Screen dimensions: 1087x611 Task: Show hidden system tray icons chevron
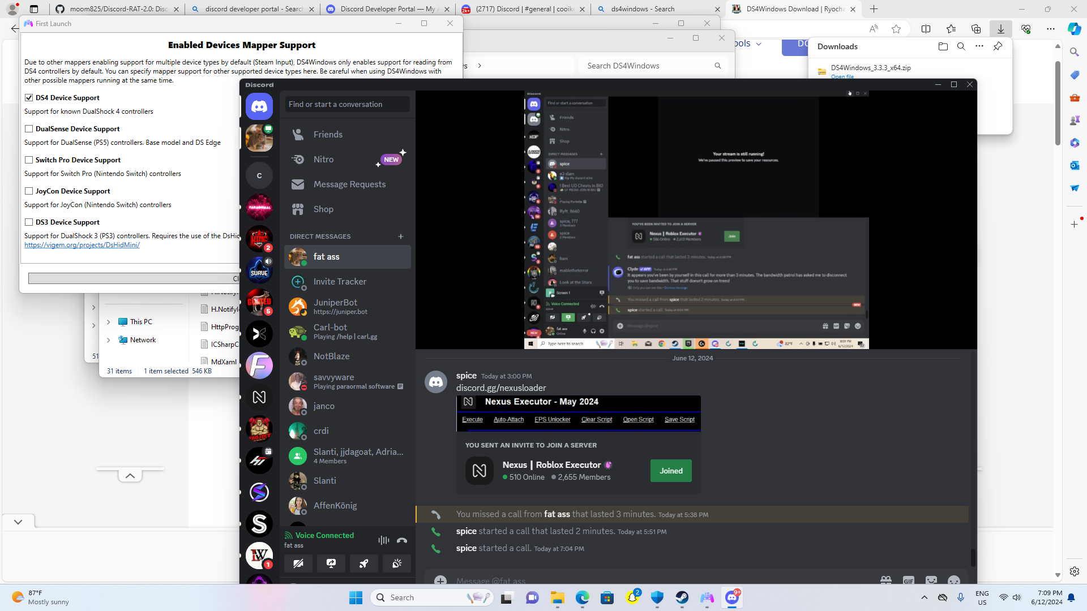coord(925,597)
